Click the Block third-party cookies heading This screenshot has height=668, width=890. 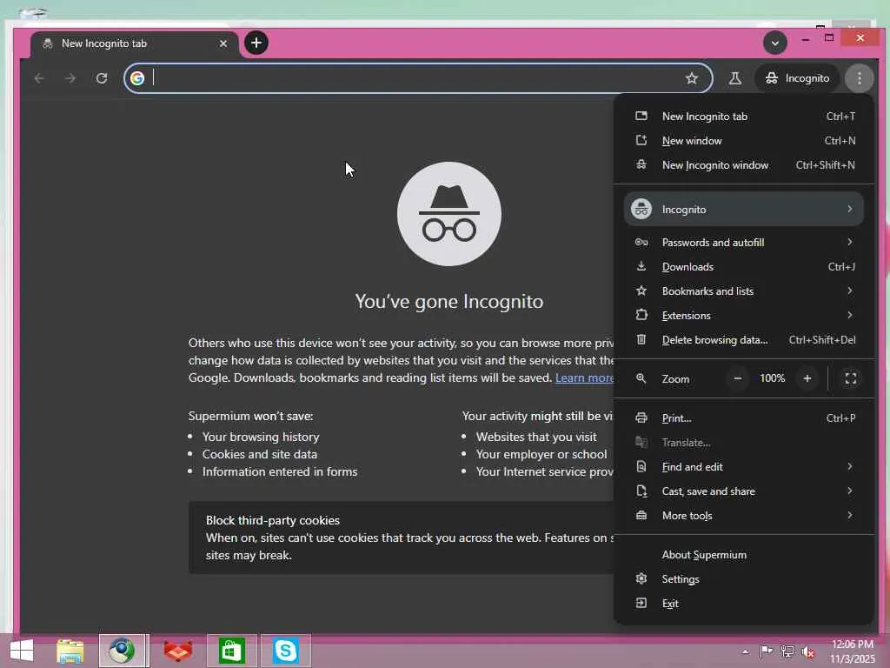pos(272,520)
